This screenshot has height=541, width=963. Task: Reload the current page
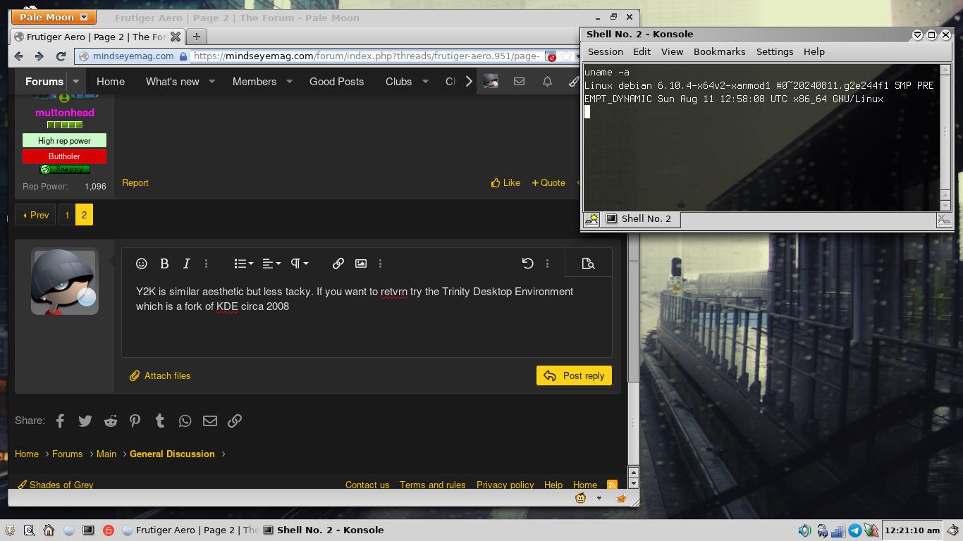(x=61, y=56)
